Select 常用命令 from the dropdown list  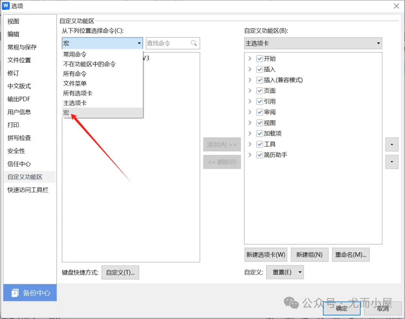coord(102,54)
